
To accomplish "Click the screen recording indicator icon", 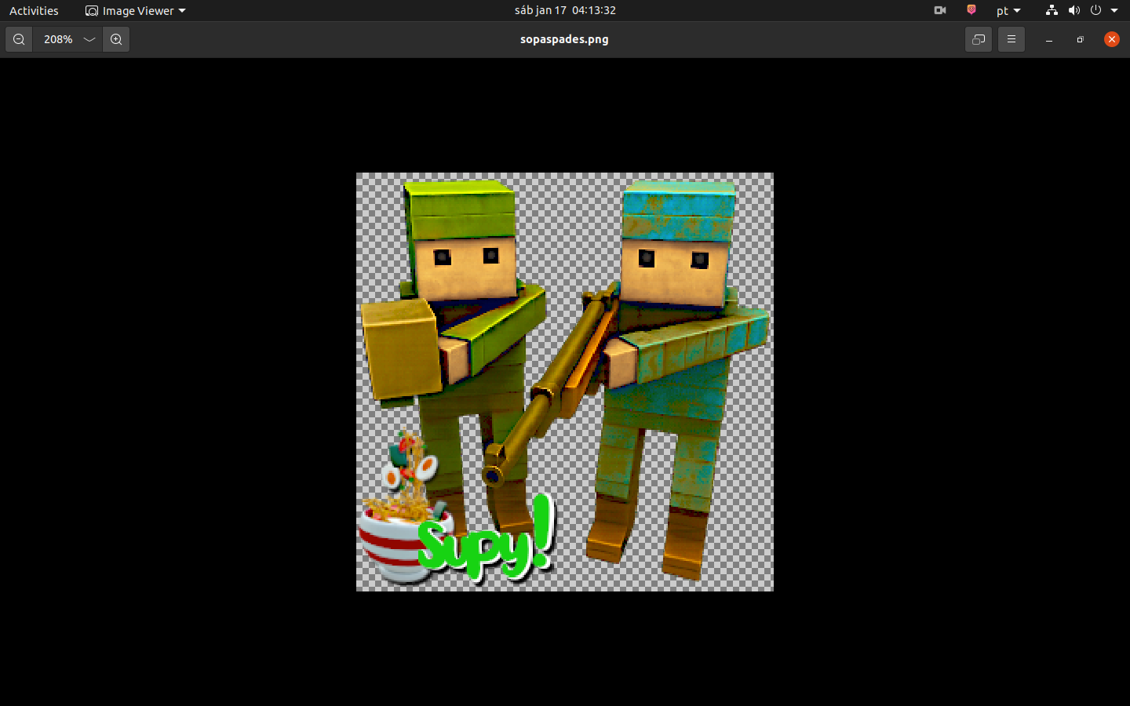I will [939, 10].
